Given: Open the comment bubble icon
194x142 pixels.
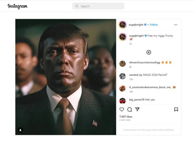Looking at the screenshot, I should click(130, 109).
